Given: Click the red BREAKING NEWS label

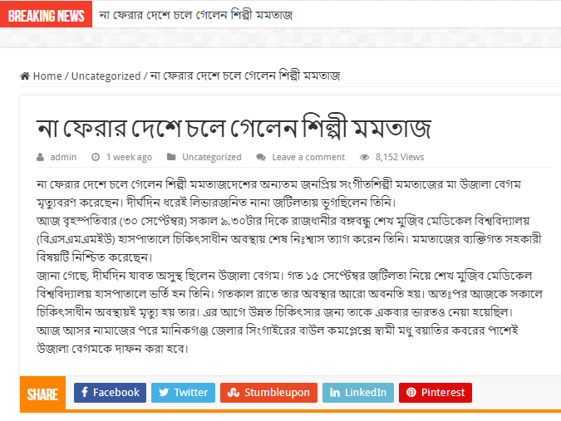Looking at the screenshot, I should [x=47, y=14].
